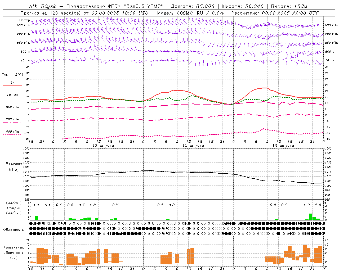Click the 1.1 precipitation amount value
Screen dimensions: 339x271
pos(36,205)
